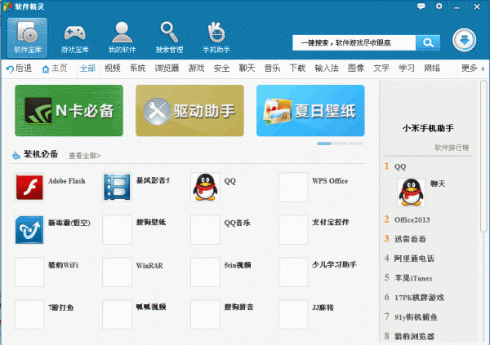Select 17PK棋牌游戏 in ranking list
Image resolution: width=490 pixels, height=345 pixels.
click(x=419, y=297)
